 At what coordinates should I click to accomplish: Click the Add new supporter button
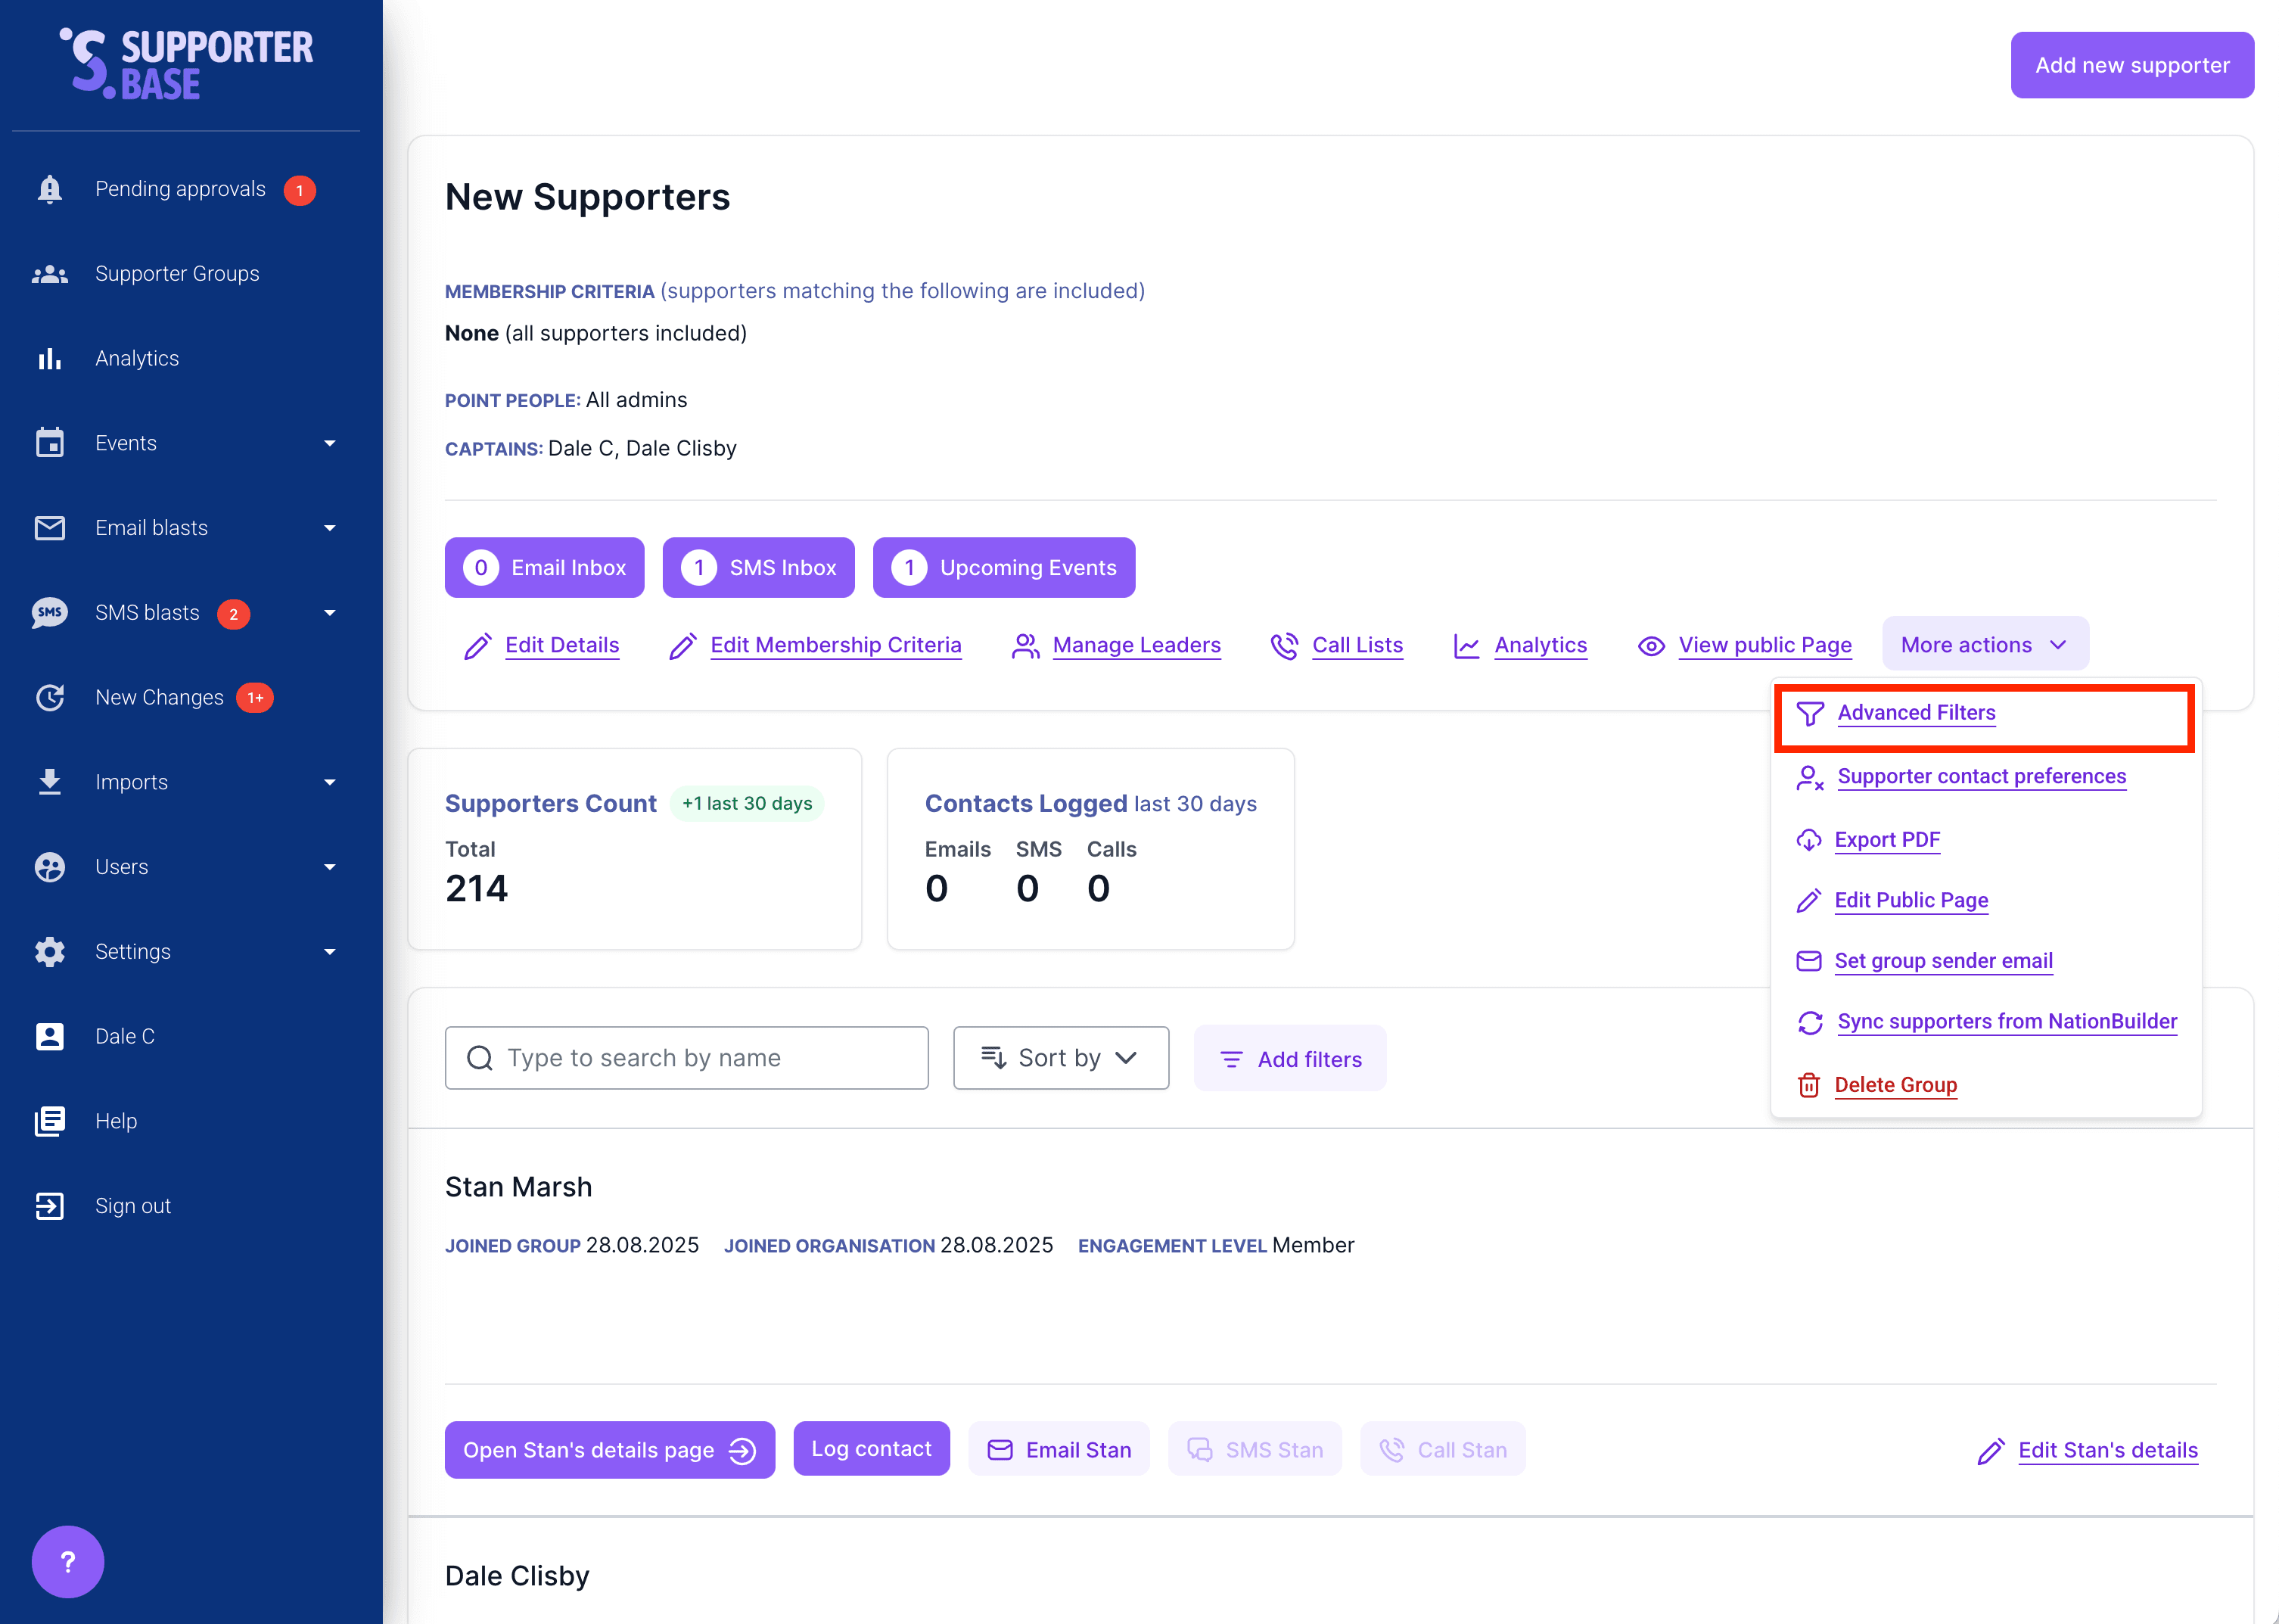point(2131,66)
